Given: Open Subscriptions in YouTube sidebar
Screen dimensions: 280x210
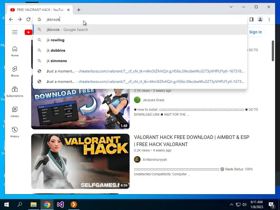Looking at the screenshot, I should click(x=15, y=92).
